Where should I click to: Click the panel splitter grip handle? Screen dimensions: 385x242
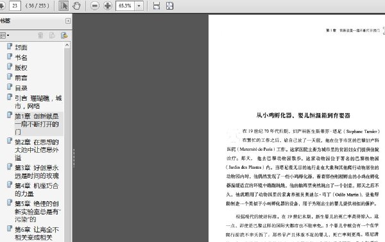tap(73, 159)
